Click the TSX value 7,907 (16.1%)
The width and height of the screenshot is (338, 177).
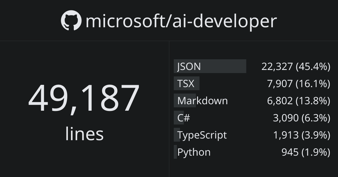(x=299, y=83)
